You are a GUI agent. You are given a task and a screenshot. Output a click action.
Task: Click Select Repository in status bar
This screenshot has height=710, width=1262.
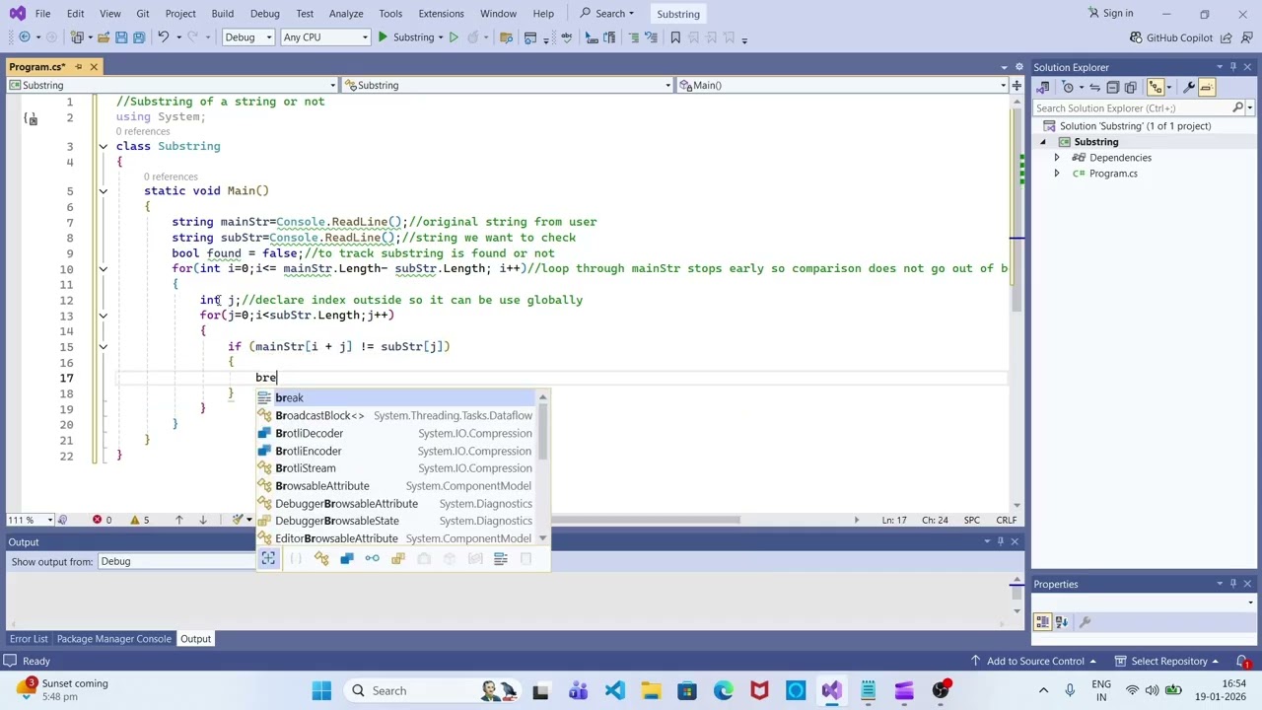tap(1165, 662)
